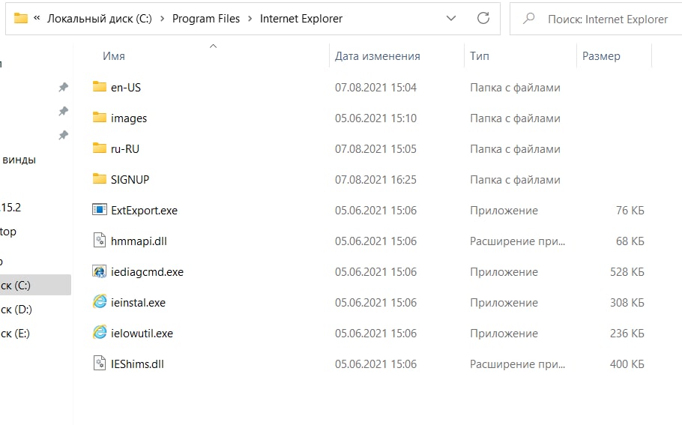Refresh the Internet Explorer folder view
Viewport: 682px width, 425px height.
483,18
